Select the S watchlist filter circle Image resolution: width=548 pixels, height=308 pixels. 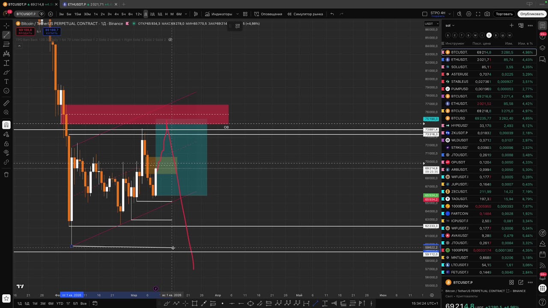[489, 36]
